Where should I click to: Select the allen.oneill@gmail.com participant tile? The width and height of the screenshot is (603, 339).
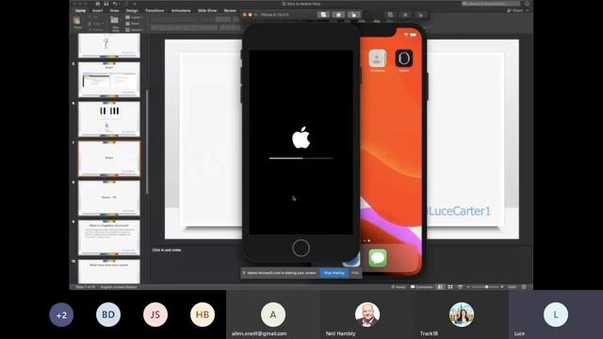[273, 315]
